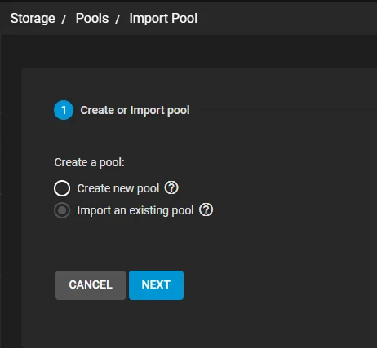
Task: Choose the Import an existing pool option
Action: (x=62, y=210)
